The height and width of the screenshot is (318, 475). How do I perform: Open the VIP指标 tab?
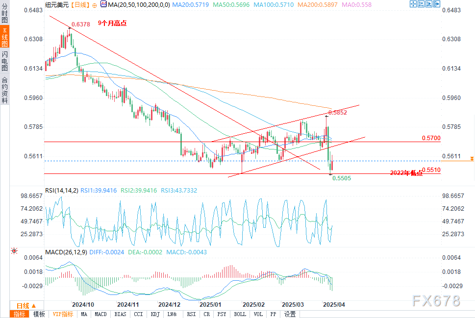(63, 315)
